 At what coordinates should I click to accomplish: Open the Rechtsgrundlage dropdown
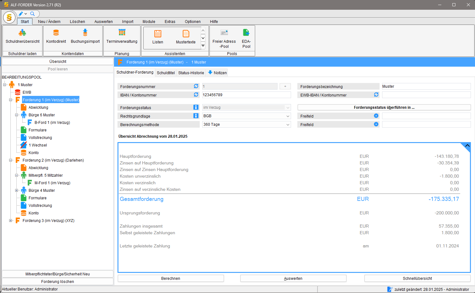click(x=287, y=116)
